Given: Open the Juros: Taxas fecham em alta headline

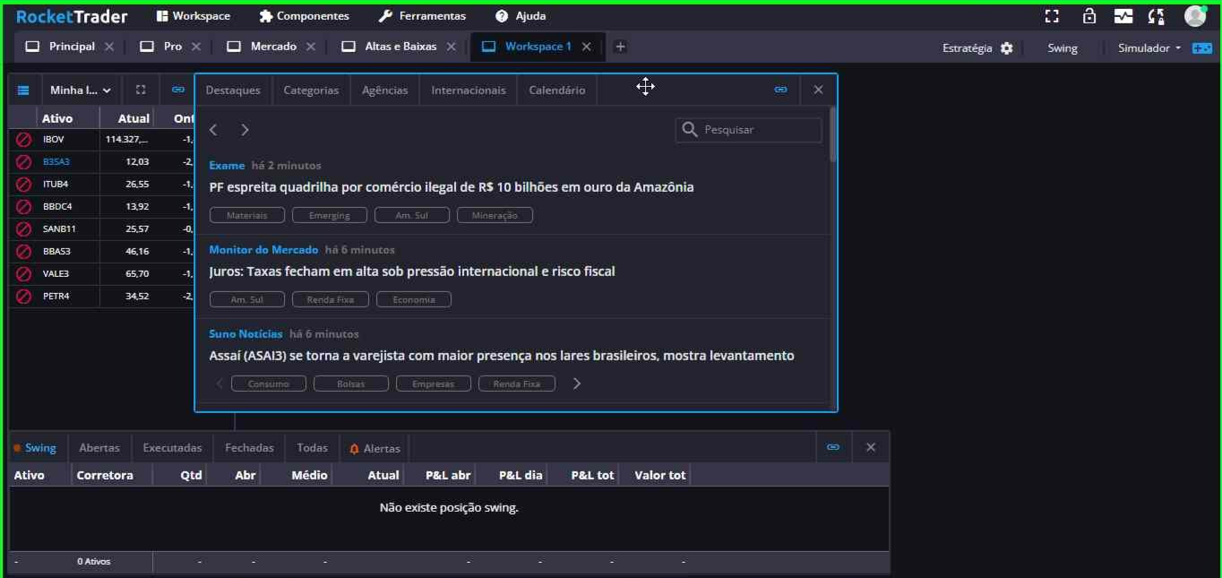Looking at the screenshot, I should [412, 272].
